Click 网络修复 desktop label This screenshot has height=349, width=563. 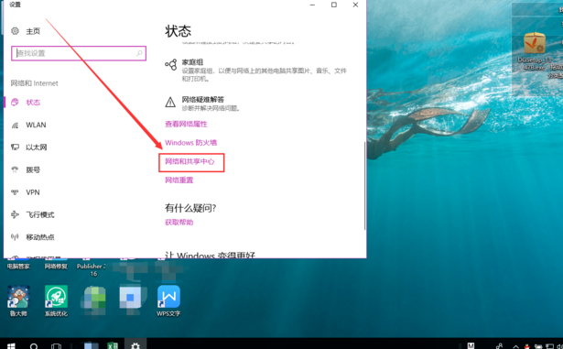pos(56,267)
